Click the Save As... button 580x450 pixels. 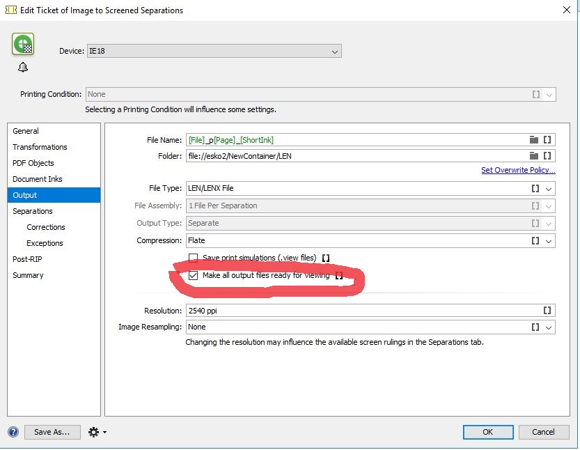click(x=52, y=432)
